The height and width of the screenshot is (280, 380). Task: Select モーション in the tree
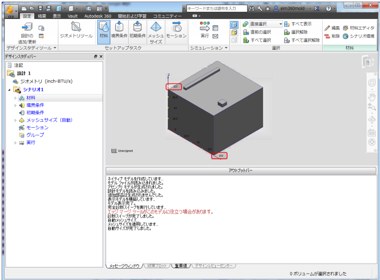37,127
